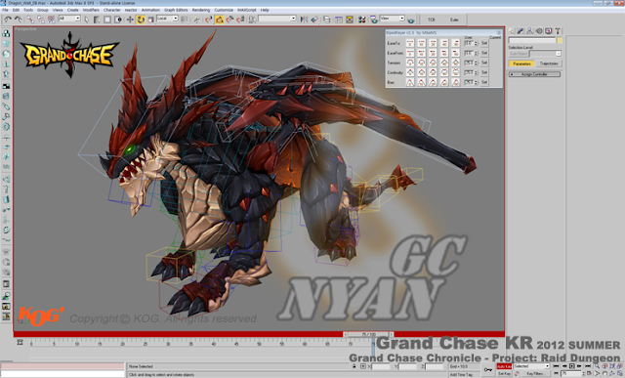Open the Schematic View icon
The height and width of the screenshot is (378, 625).
click(x=350, y=20)
